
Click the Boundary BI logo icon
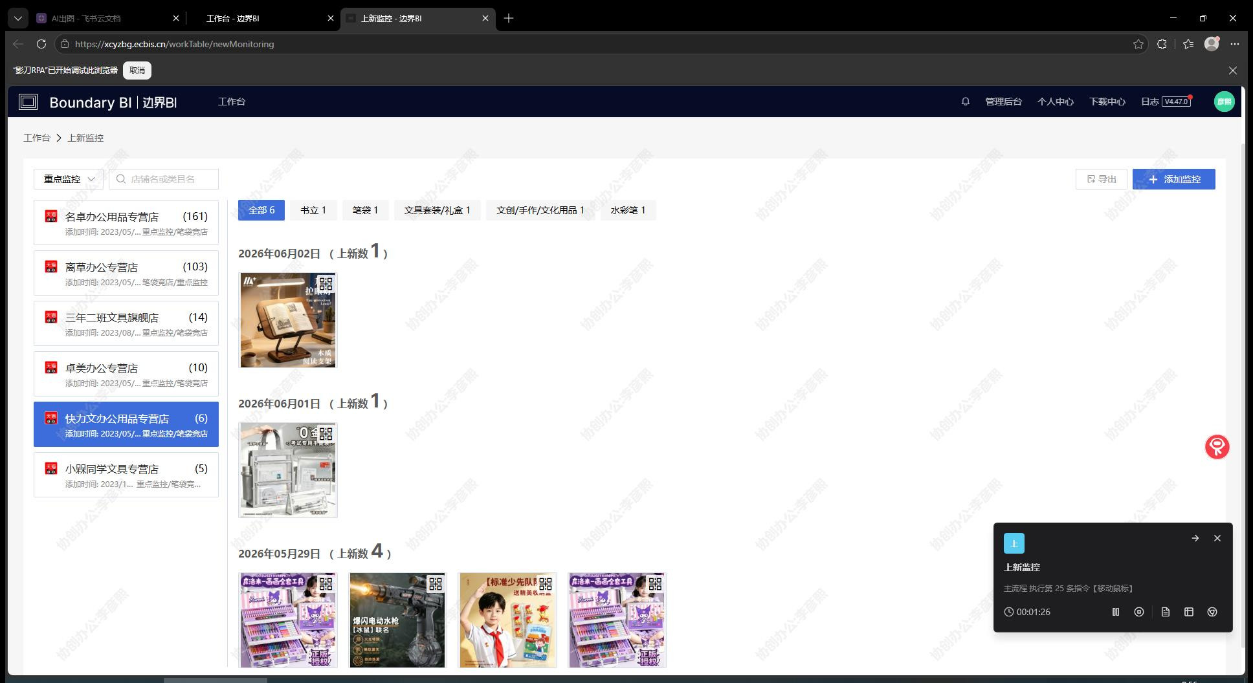point(28,102)
